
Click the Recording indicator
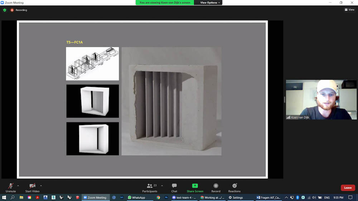point(19,10)
